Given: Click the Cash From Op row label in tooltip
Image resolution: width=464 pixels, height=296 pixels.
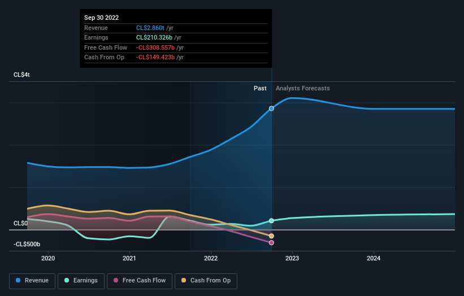Looking at the screenshot, I should coord(104,58).
